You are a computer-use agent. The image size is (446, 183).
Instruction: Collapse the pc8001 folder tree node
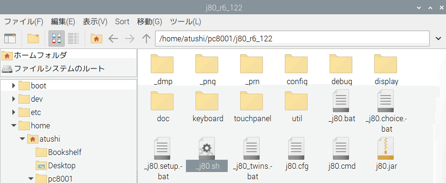click(31, 179)
